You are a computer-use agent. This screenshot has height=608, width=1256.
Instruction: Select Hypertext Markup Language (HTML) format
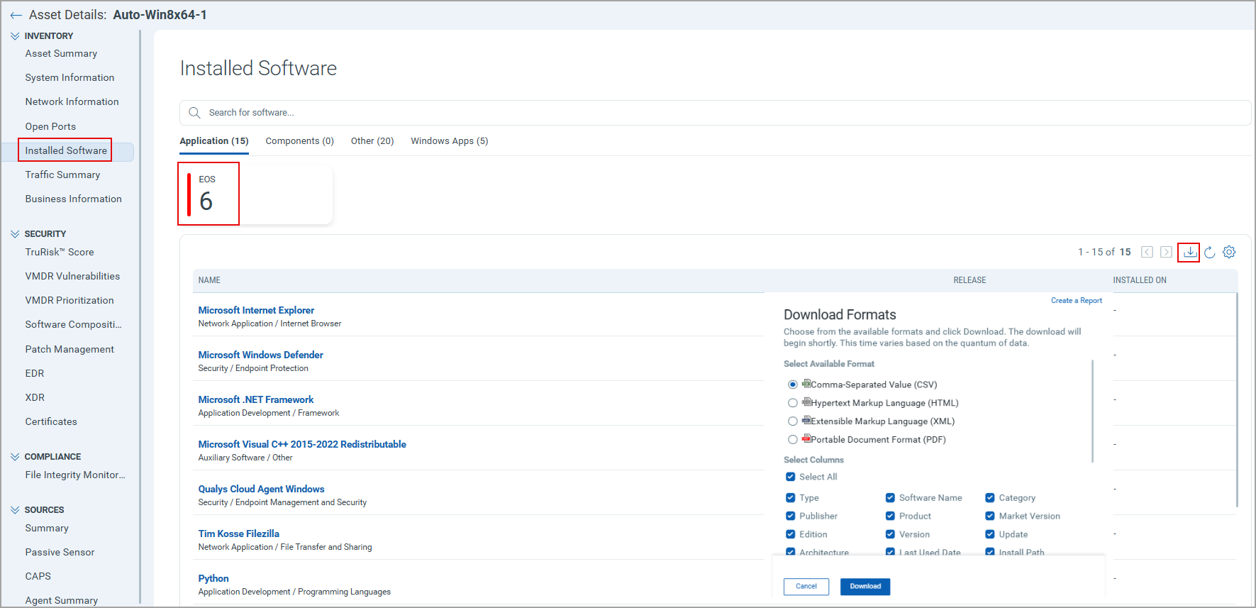(793, 403)
